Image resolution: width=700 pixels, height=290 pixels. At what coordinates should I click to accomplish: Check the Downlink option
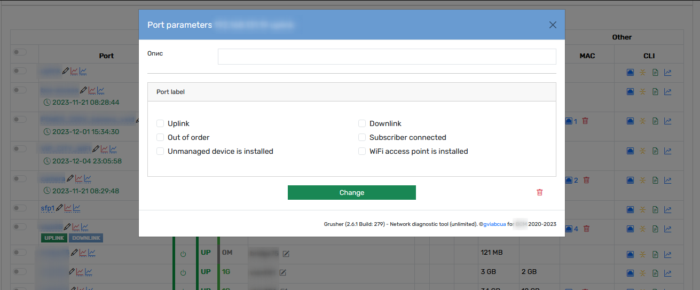point(362,123)
